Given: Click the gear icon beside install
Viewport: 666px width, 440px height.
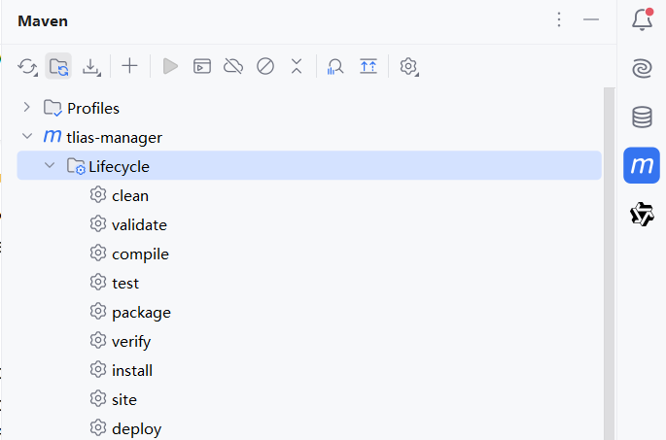Looking at the screenshot, I should coord(98,369).
